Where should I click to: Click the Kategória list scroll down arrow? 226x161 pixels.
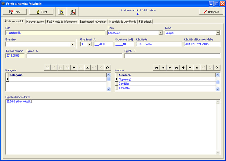pos(109,89)
